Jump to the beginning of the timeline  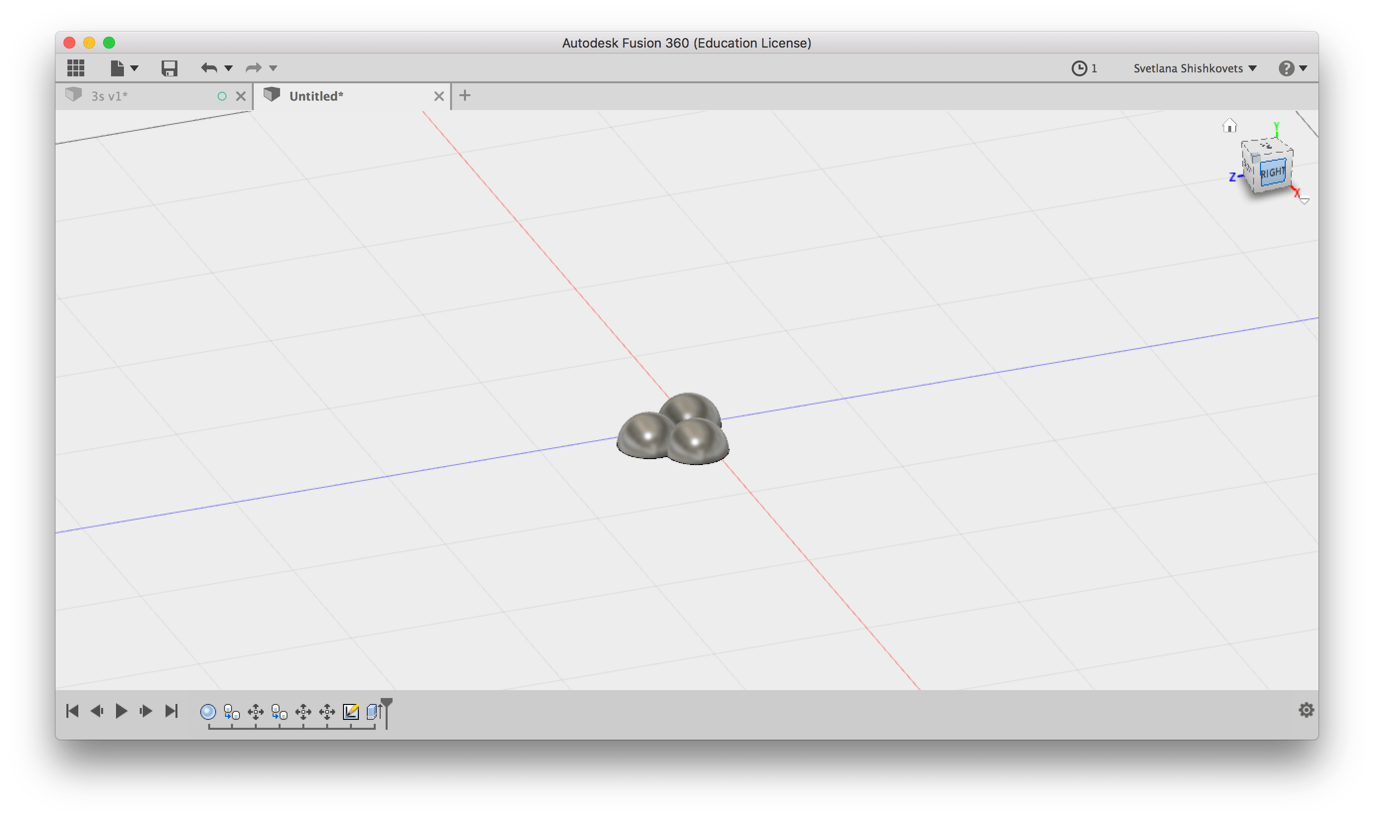coord(72,711)
